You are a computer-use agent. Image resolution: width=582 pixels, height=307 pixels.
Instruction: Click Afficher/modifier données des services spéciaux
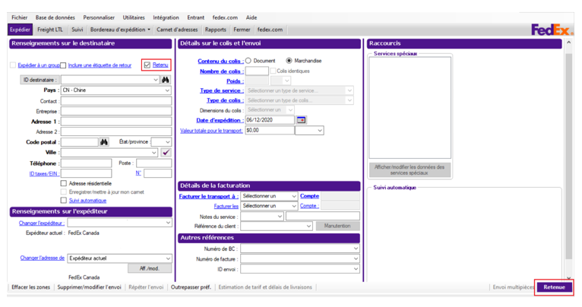click(x=410, y=169)
